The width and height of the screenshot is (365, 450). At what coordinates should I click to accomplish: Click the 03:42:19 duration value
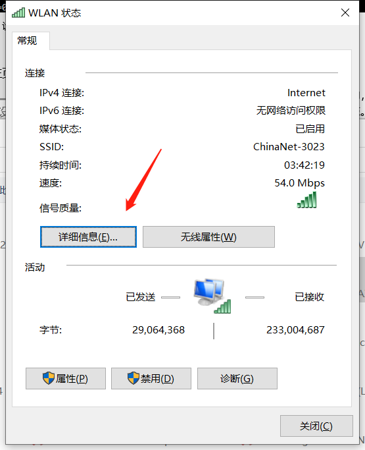coord(304,165)
